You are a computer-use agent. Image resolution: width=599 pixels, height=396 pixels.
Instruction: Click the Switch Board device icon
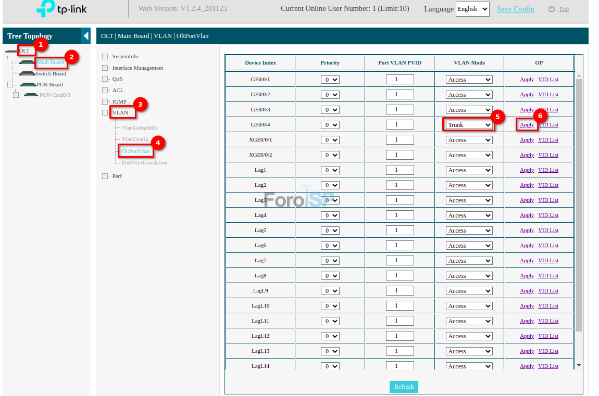pos(27,74)
